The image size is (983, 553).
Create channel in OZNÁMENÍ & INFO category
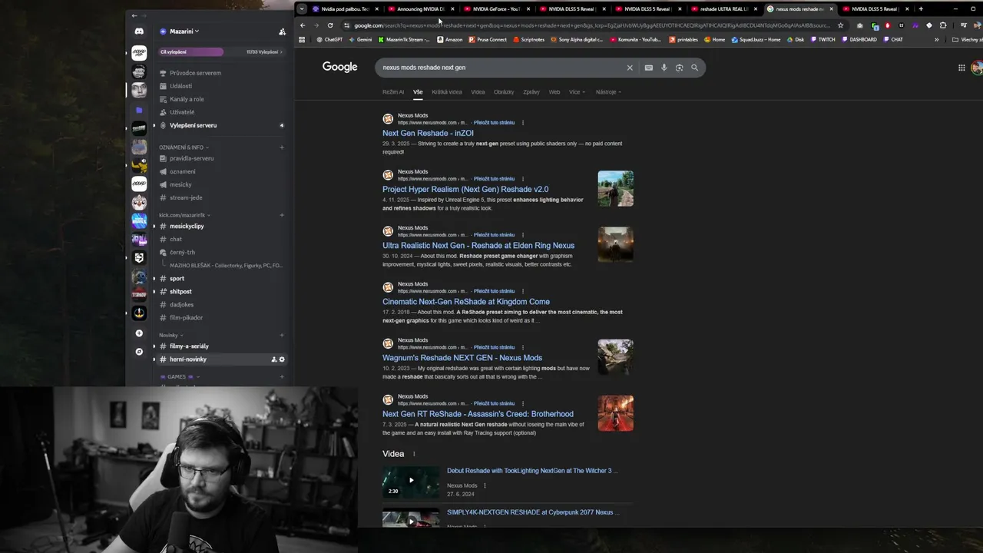(x=282, y=147)
